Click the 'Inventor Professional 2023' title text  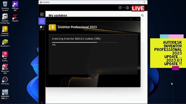[77, 27]
